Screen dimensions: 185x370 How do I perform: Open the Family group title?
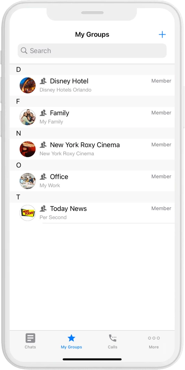click(60, 113)
